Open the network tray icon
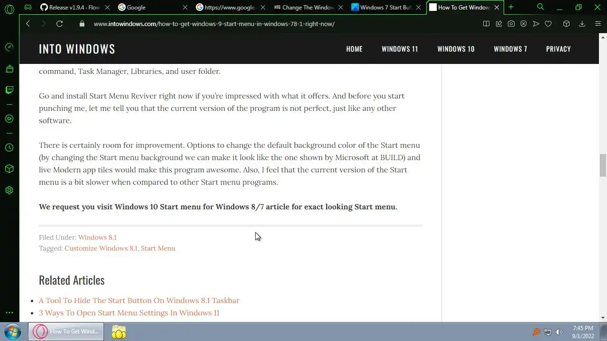Screen dimensions: 607x341 [x=548, y=332]
